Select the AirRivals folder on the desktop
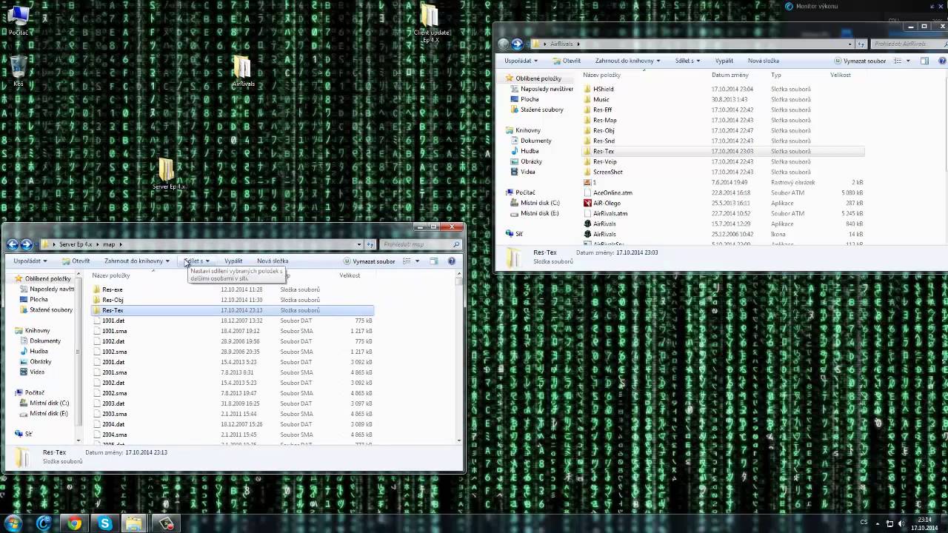948x533 pixels. coord(243,72)
